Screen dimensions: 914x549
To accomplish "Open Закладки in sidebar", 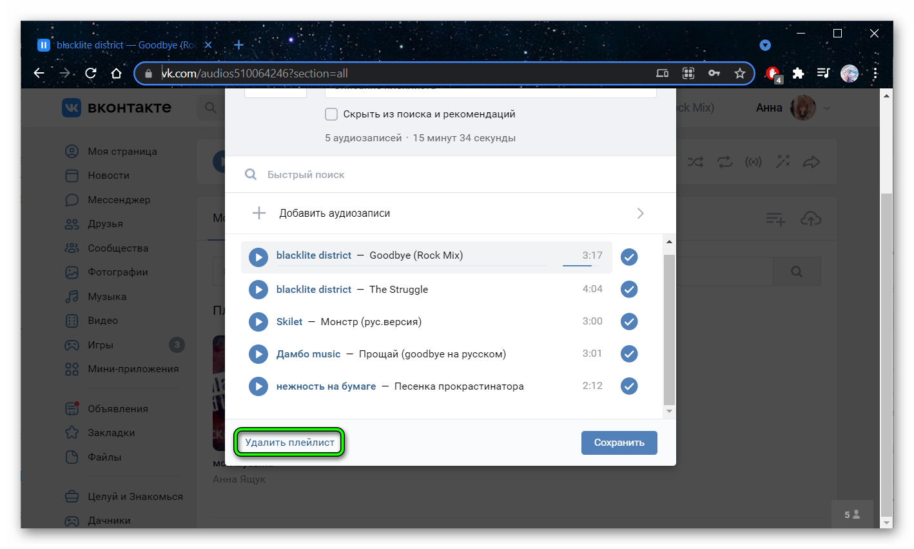I will [x=100, y=433].
